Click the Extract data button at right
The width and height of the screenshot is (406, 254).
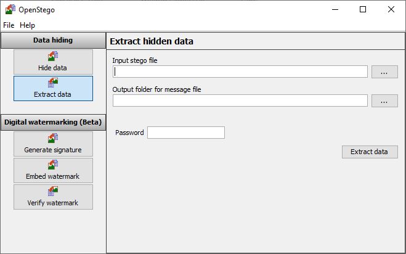(370, 152)
